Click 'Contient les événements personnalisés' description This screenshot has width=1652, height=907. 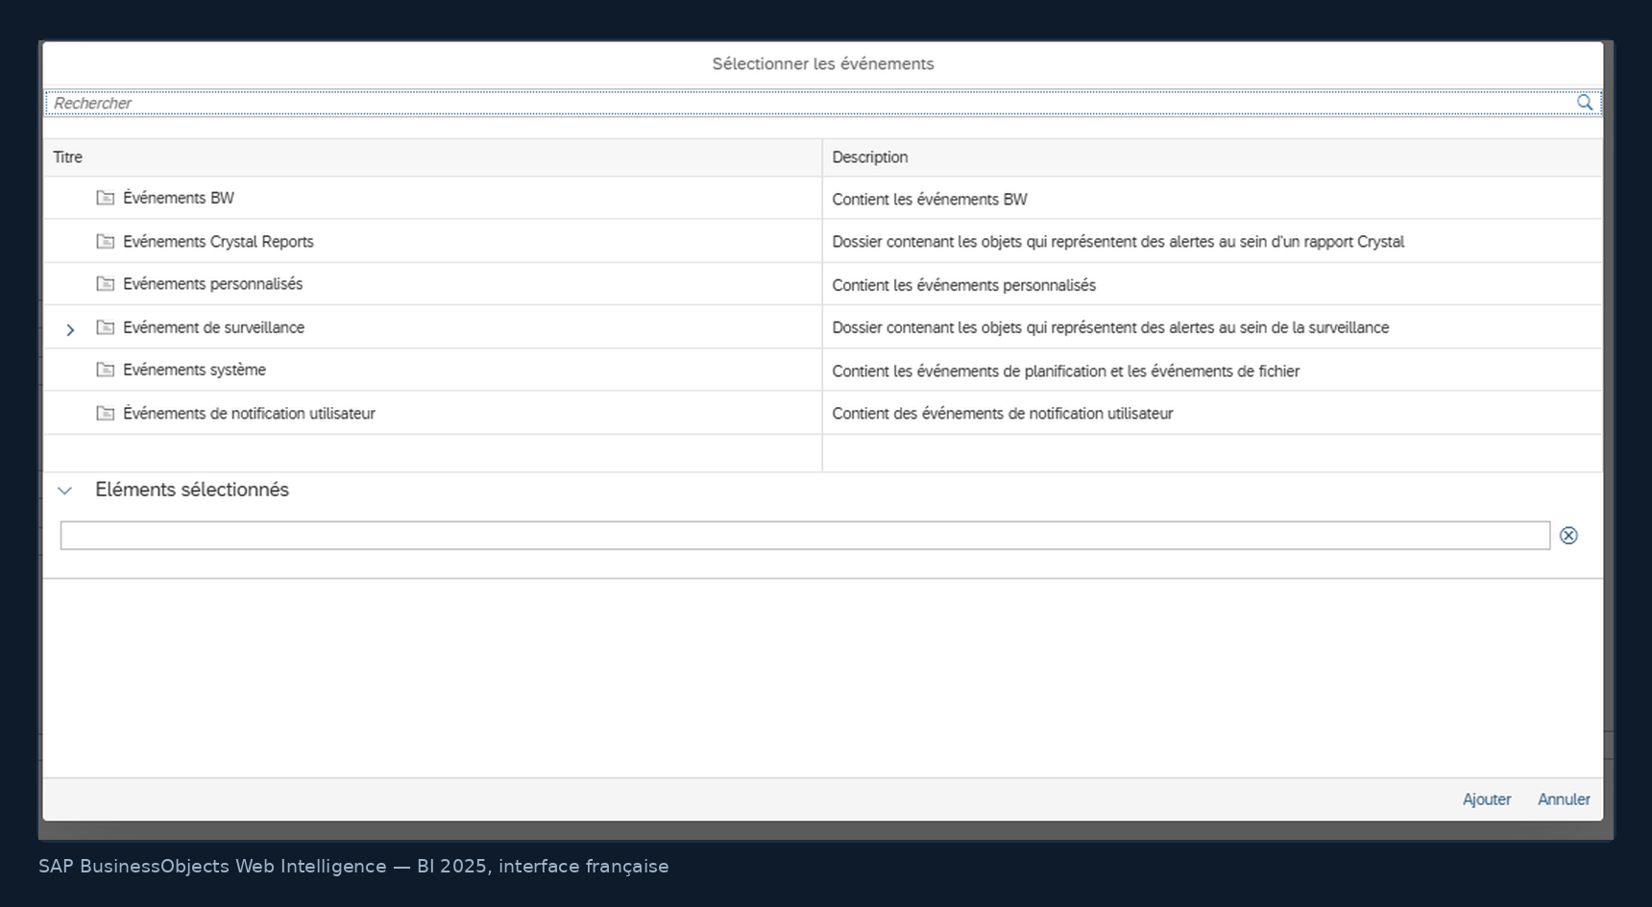click(963, 285)
